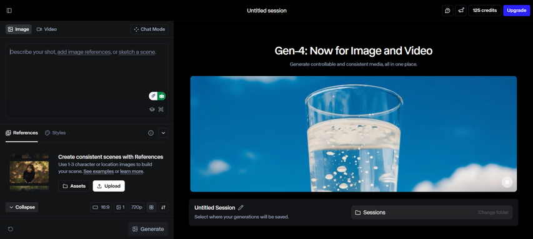Click the references example thumbnail of girl
This screenshot has height=239, width=533.
coord(29,172)
